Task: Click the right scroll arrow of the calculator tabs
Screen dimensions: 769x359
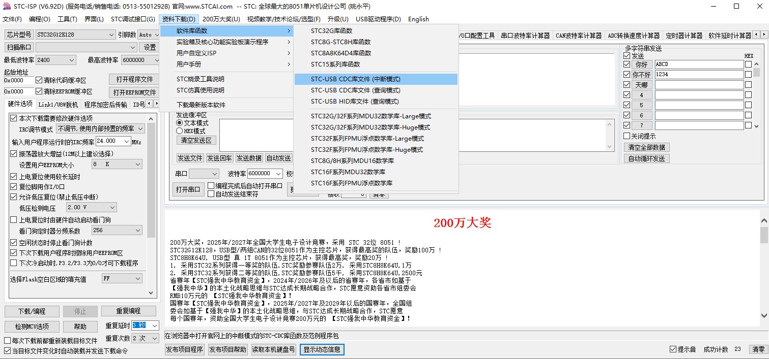Action: coord(764,35)
